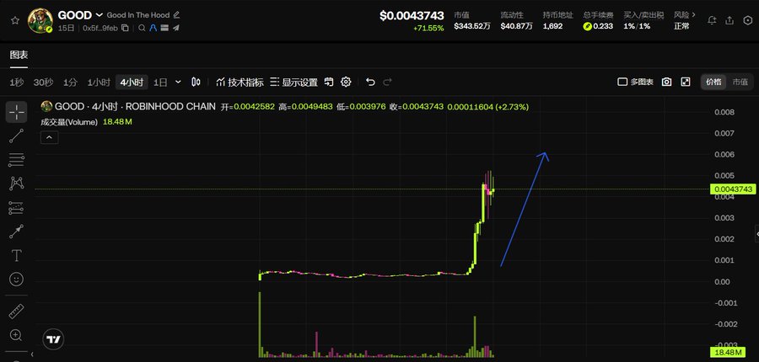Expand the GOOD token selector chevron
This screenshot has width=759, height=362.
click(x=100, y=15)
